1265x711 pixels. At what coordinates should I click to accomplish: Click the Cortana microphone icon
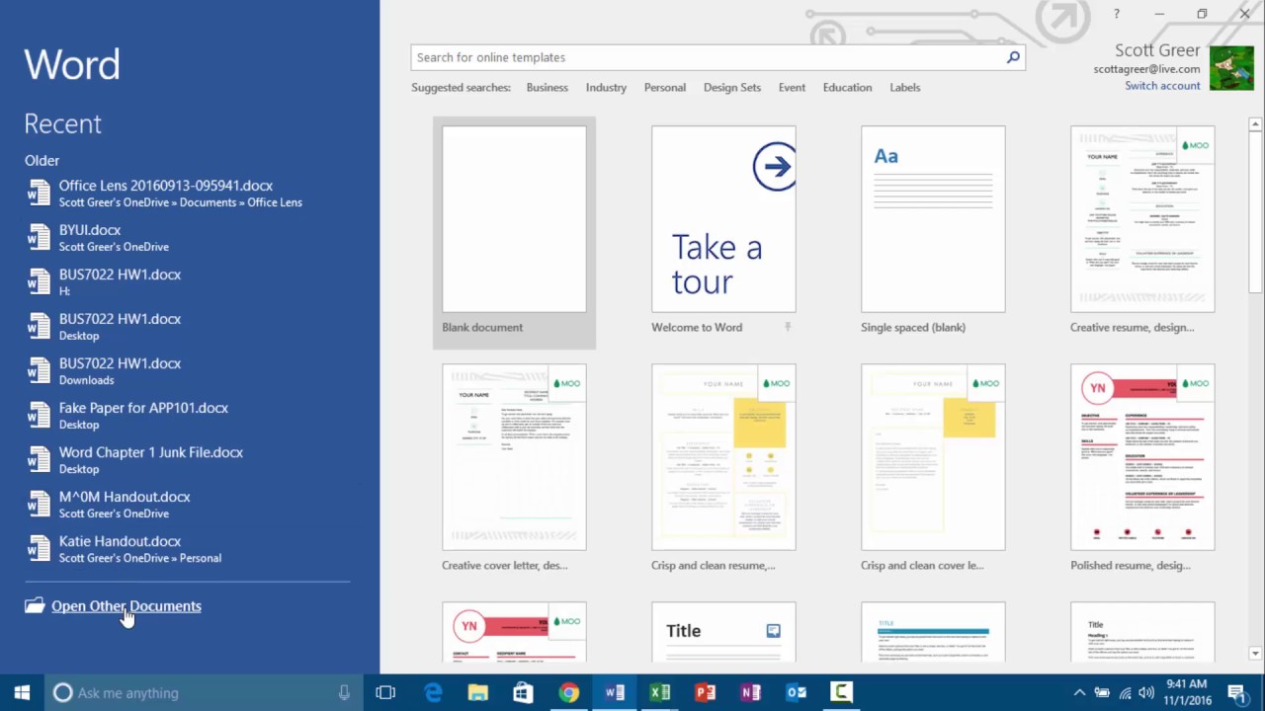[344, 692]
